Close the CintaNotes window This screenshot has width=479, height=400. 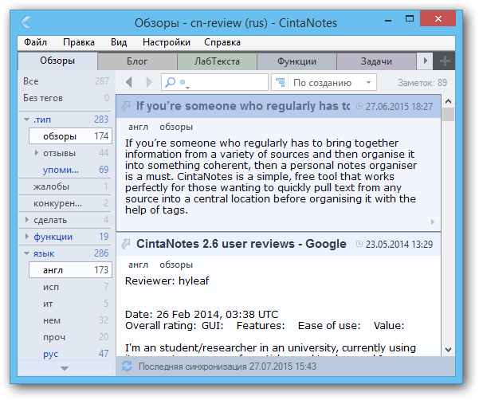(438, 18)
